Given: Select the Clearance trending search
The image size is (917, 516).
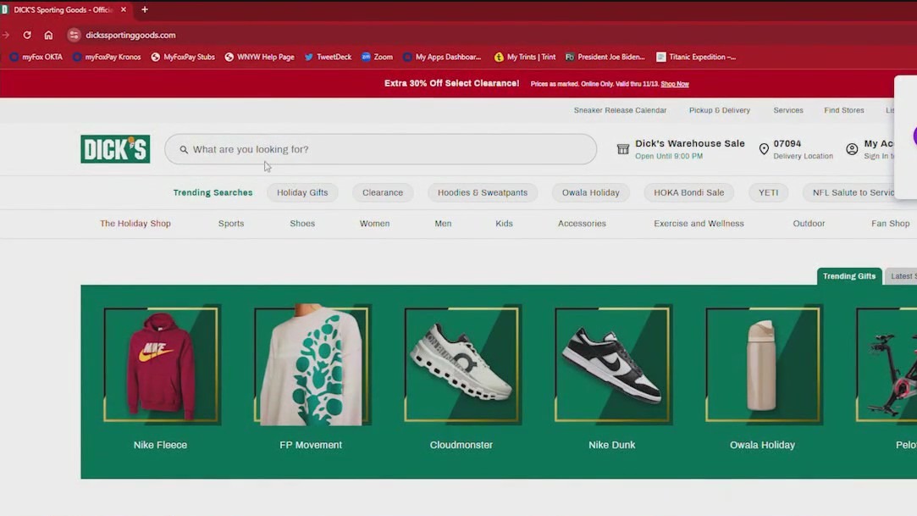Looking at the screenshot, I should click(383, 192).
